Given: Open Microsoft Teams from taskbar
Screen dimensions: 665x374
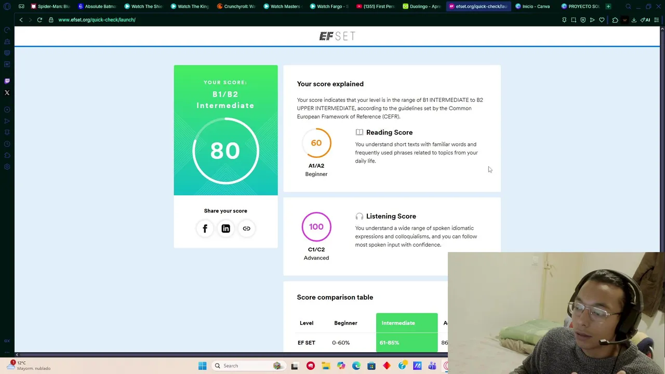Looking at the screenshot, I should pyautogui.click(x=432, y=366).
